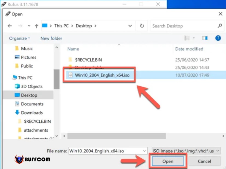
Task: Open Documents in navigation pane
Action: click(32, 104)
